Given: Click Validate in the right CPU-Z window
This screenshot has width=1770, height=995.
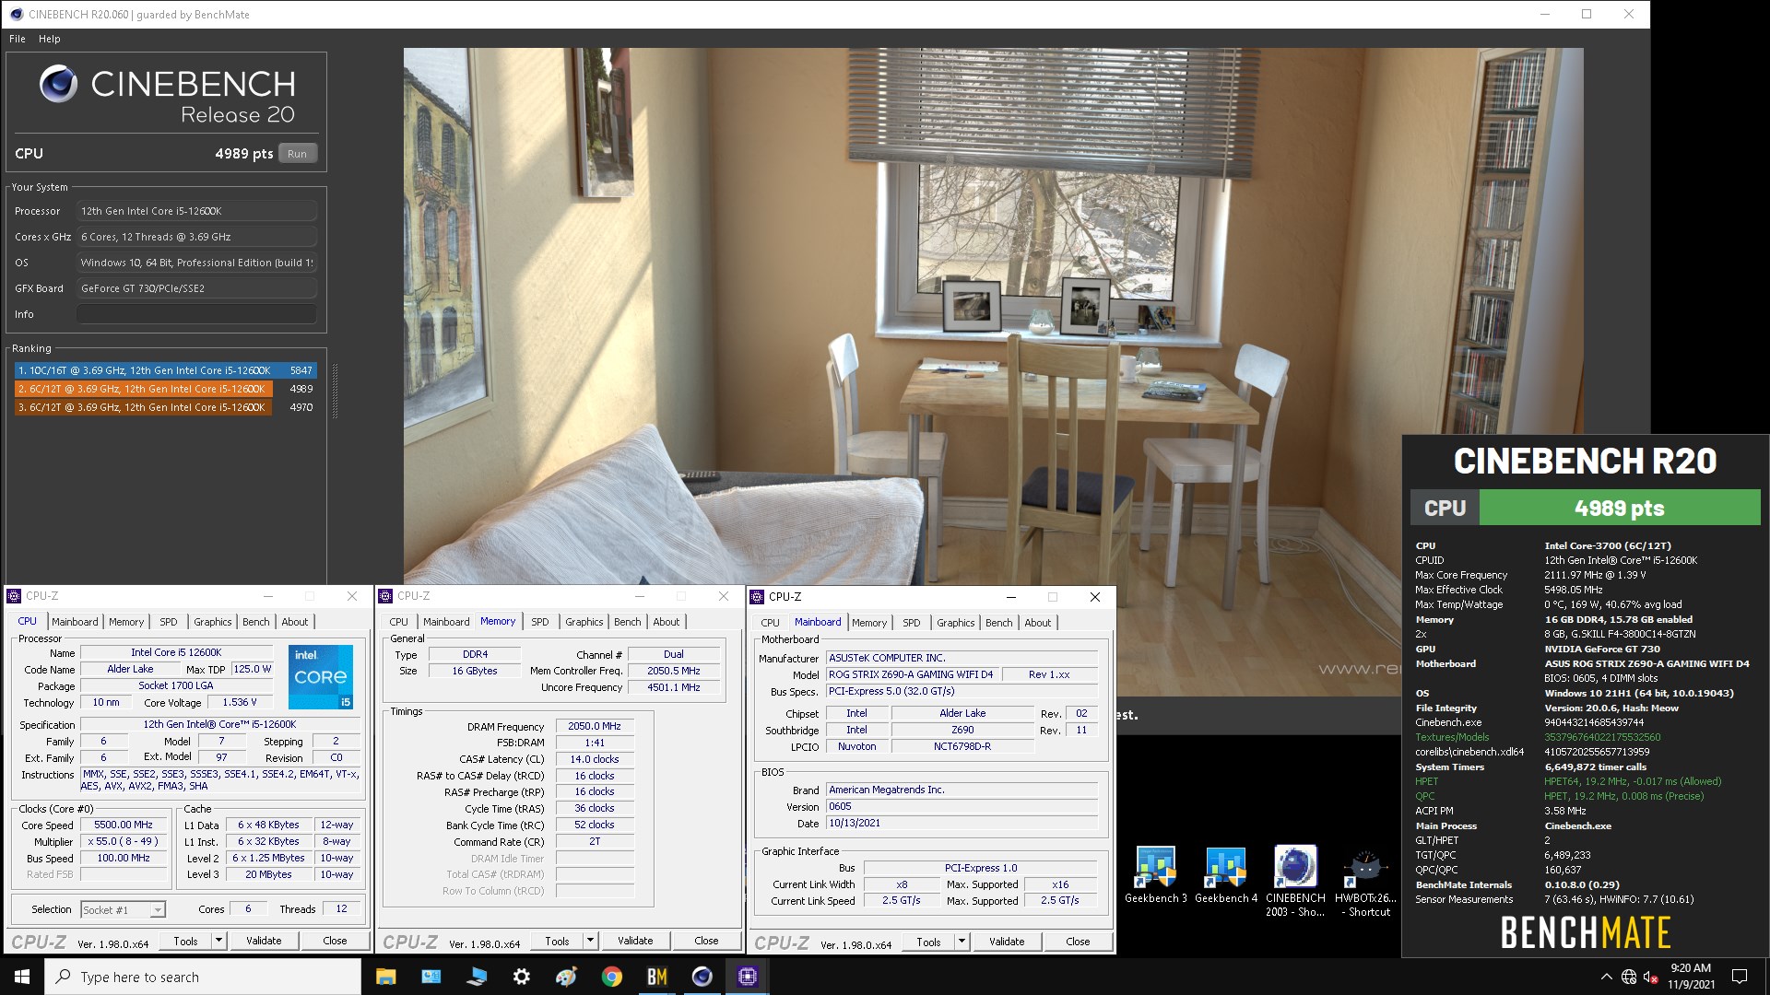Looking at the screenshot, I should tap(1007, 942).
